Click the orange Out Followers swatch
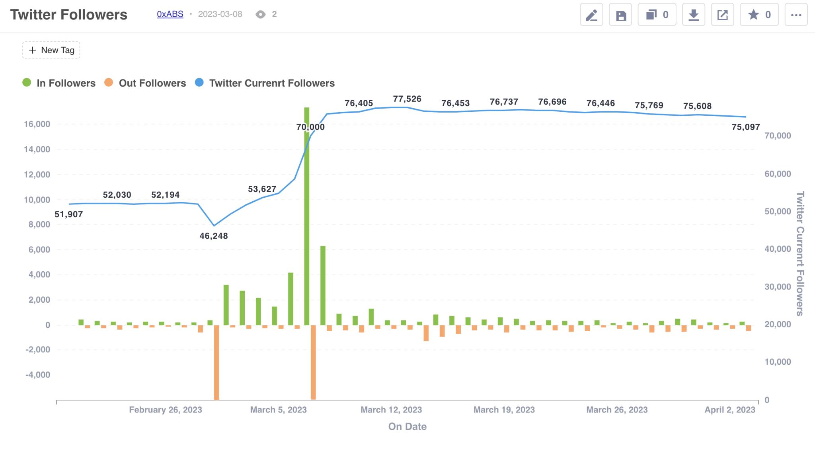Image resolution: width=815 pixels, height=451 pixels. pyautogui.click(x=109, y=83)
